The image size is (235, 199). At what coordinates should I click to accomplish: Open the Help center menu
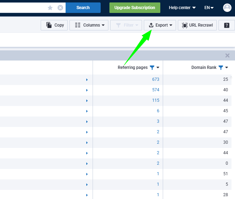182,8
